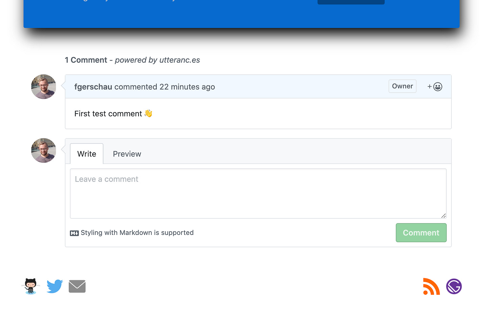Click the envelope email icon
Viewport: 492px width, 311px height.
[77, 286]
